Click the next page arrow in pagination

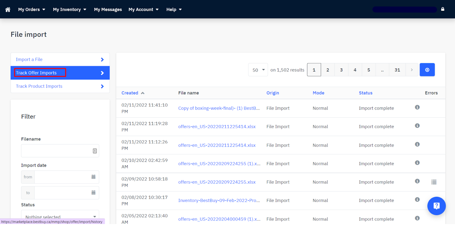pos(411,70)
